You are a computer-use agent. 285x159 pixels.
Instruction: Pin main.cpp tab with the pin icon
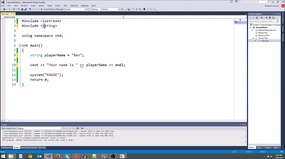tap(11, 14)
